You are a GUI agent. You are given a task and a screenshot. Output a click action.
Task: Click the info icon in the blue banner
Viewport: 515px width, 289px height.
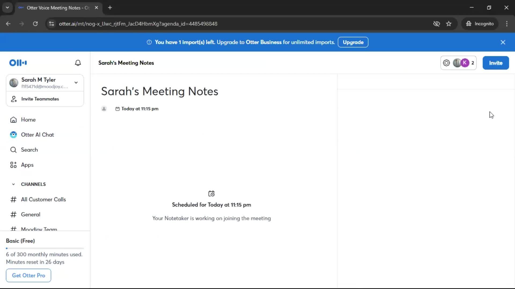(x=149, y=42)
